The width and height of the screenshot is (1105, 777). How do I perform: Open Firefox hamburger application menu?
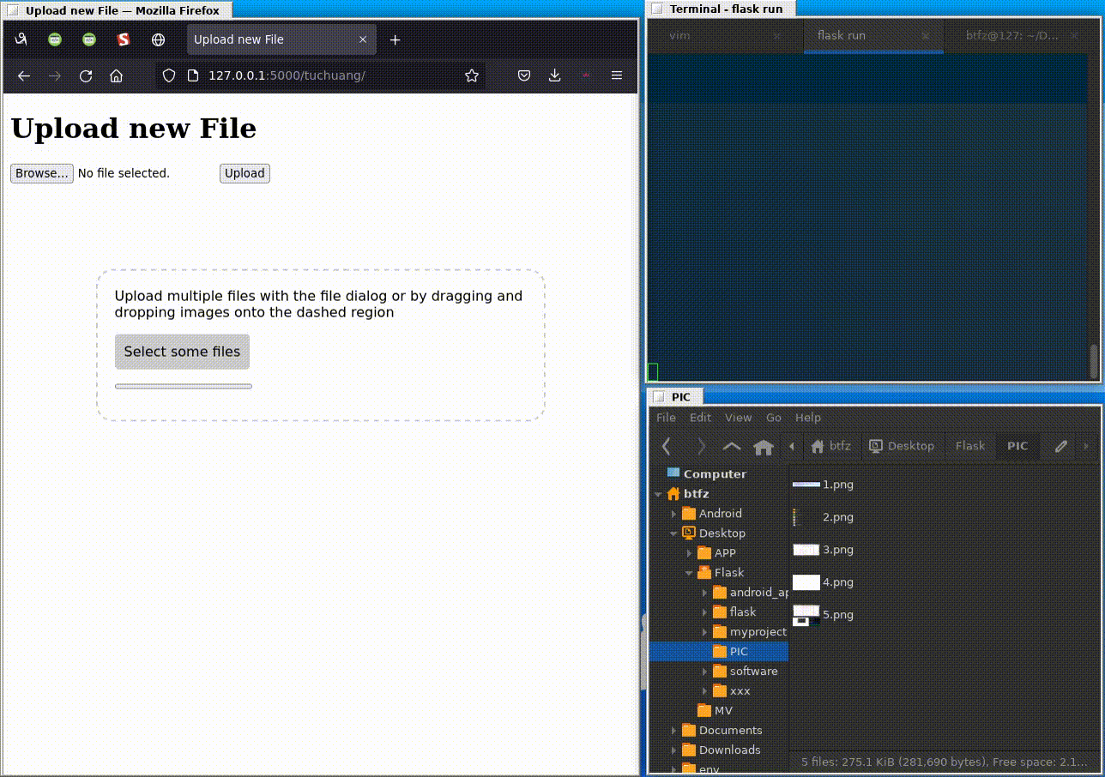coord(617,75)
